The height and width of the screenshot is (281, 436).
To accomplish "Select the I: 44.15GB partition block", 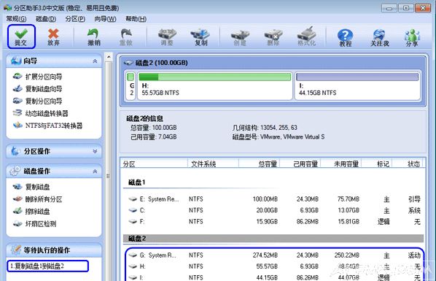I will 357,85.
